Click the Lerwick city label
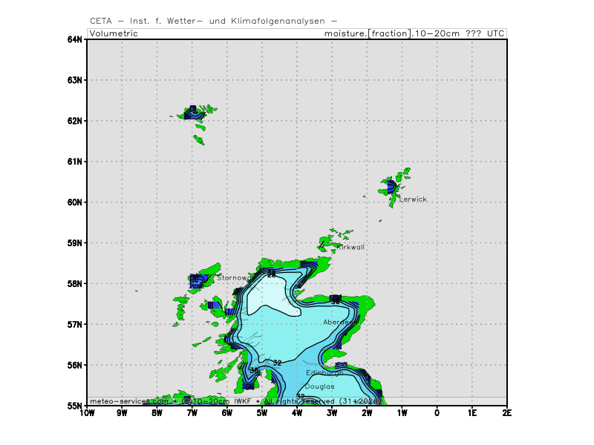The image size is (594, 445). coord(413,200)
